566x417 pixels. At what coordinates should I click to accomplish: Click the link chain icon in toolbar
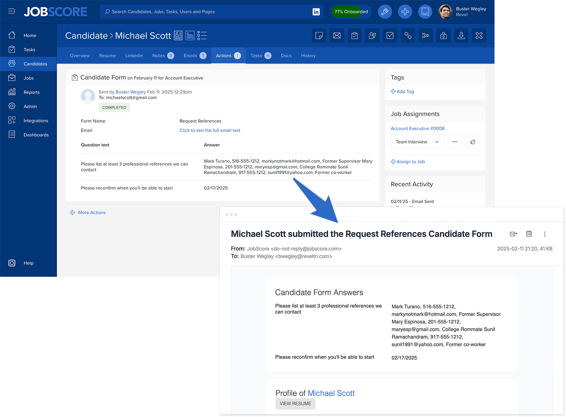click(408, 36)
